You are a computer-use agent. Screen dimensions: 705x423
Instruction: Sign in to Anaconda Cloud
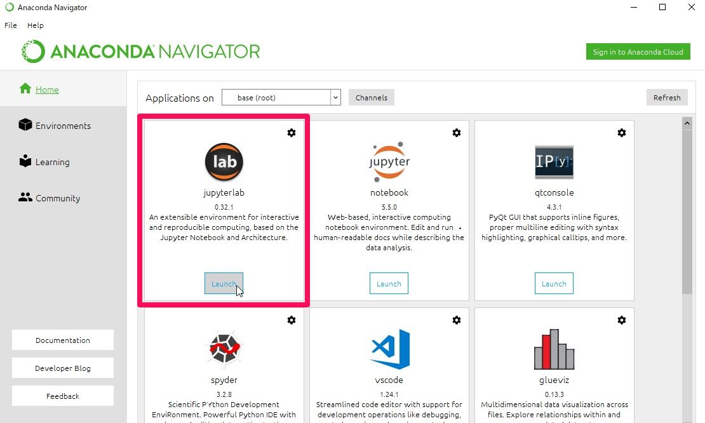(638, 51)
